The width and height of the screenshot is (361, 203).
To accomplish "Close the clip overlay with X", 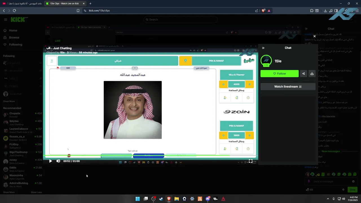I will click(314, 36).
